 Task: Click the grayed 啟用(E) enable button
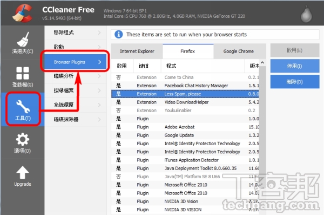(295, 50)
